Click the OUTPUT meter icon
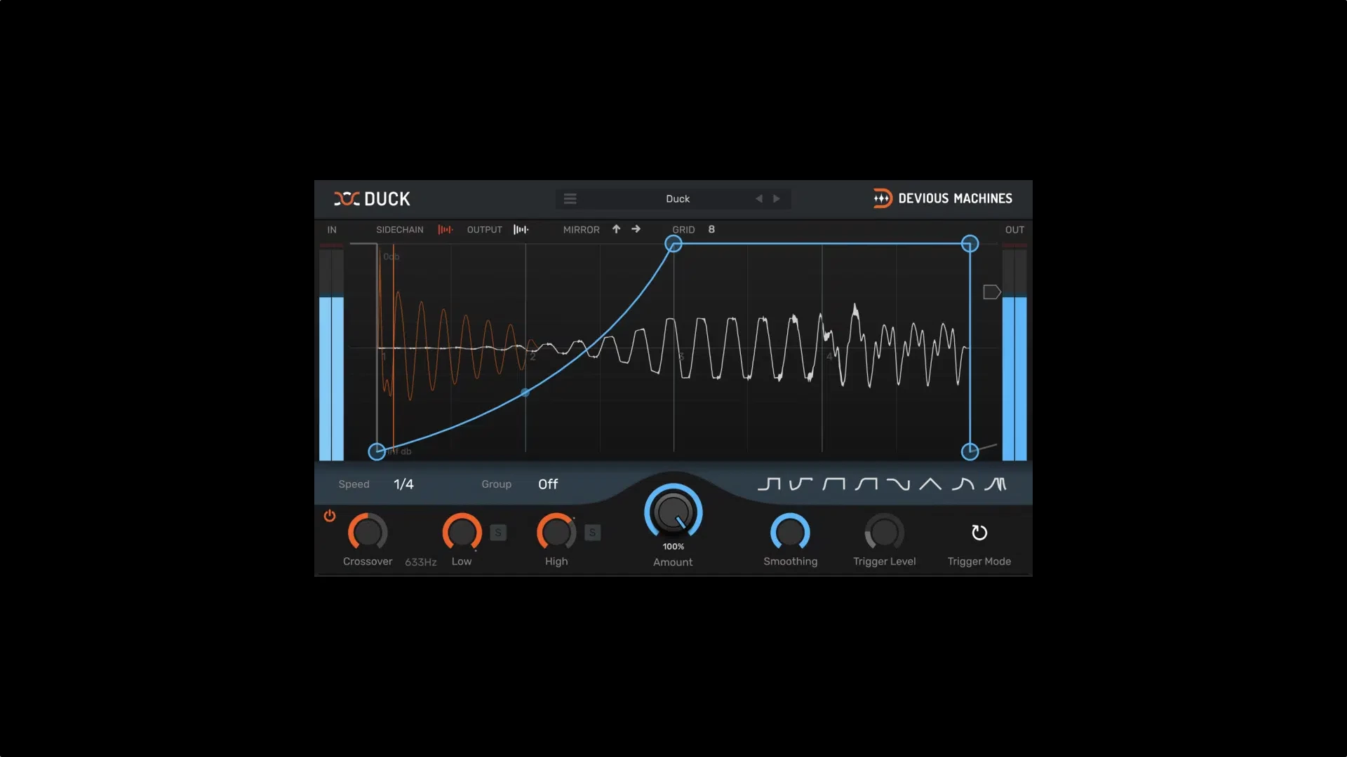The width and height of the screenshot is (1347, 757). (521, 229)
